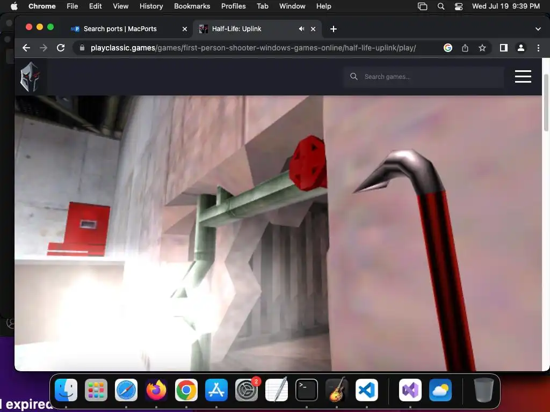The image size is (550, 412).
Task: Close the Half-Life: Uplink tab
Action: coord(313,29)
